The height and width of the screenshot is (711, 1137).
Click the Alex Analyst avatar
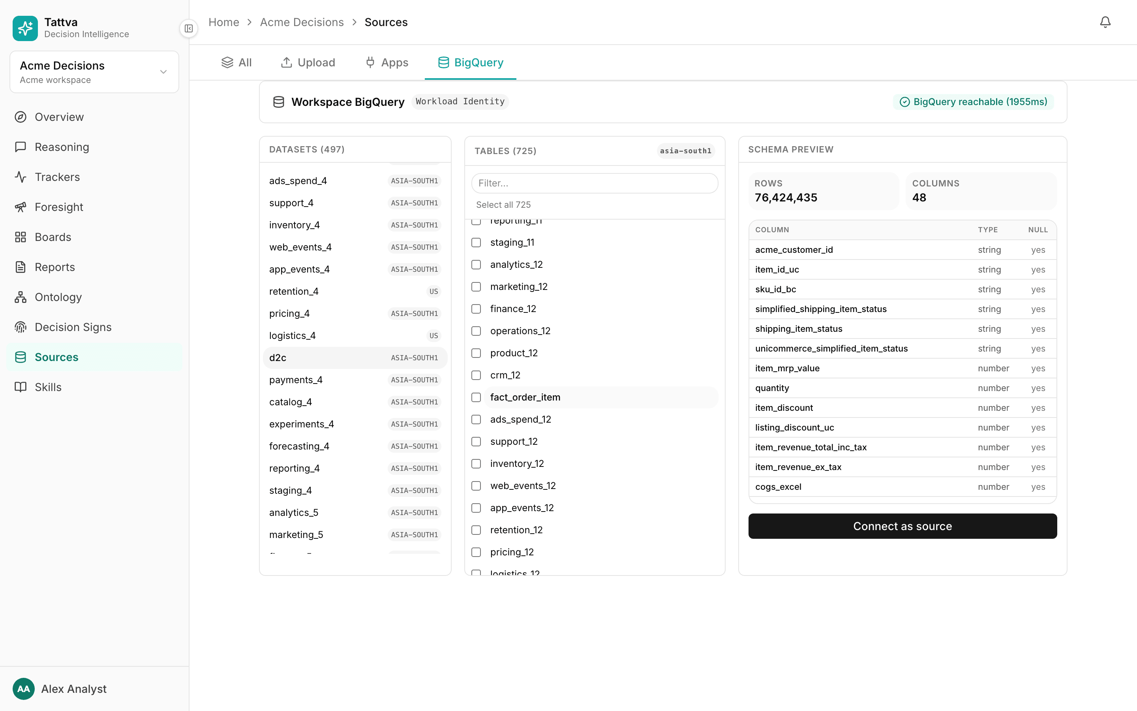24,689
